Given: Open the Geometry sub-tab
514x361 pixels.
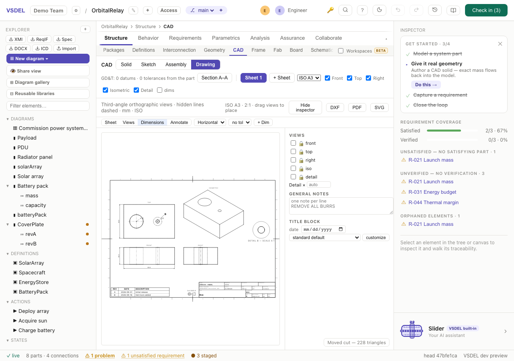Looking at the screenshot, I should (x=214, y=50).
